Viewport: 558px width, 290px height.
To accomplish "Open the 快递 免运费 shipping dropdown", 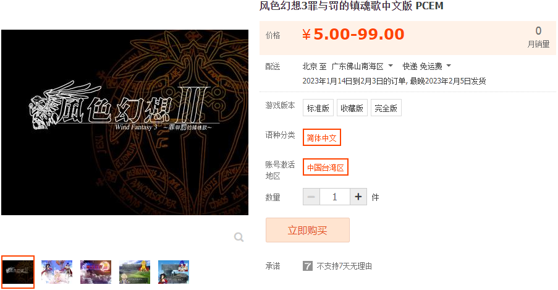I will tap(426, 66).
